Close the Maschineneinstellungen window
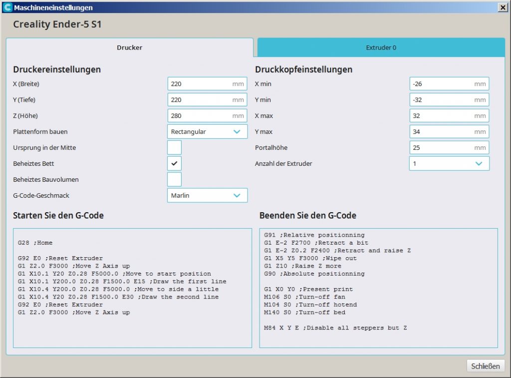Screen dimensions: 511x378 (x=503, y=7)
